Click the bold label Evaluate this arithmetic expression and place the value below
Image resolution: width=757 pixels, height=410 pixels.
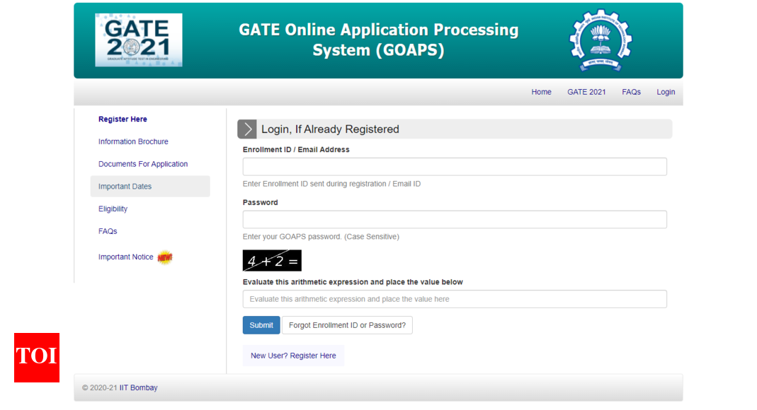pos(353,282)
